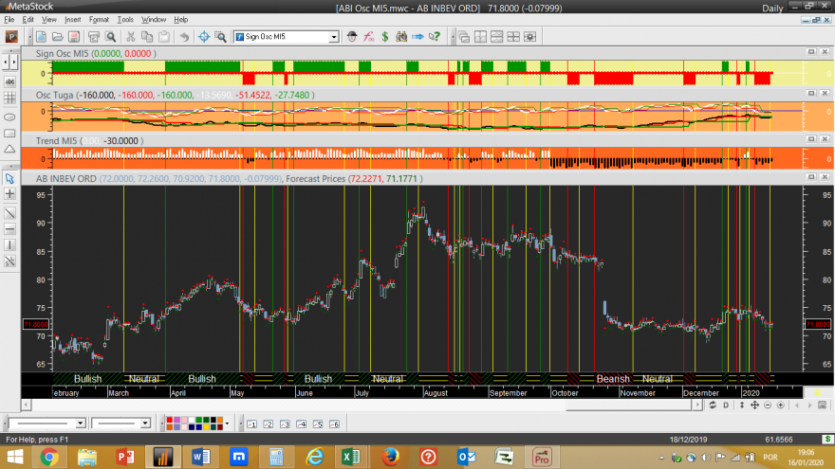Open Google Chrome from the taskbar

[49, 457]
